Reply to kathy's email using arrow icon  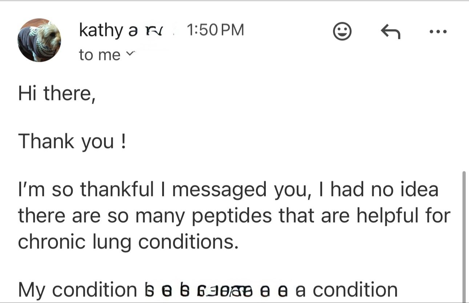[390, 32]
